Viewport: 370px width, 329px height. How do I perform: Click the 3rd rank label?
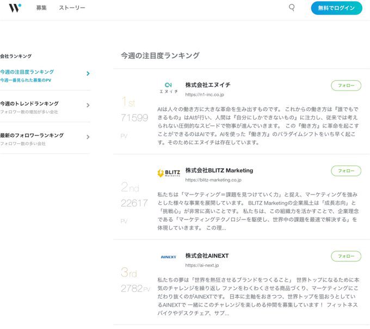coord(129,272)
